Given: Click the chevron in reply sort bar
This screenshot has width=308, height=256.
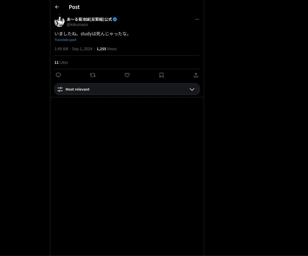Looking at the screenshot, I should tap(192, 89).
